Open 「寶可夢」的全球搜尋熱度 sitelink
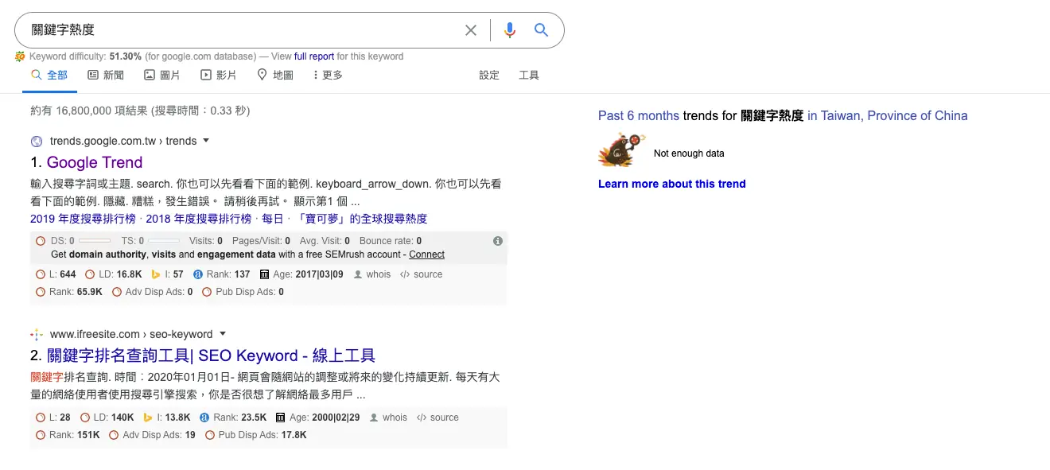Screen dimensions: 1050x470 point(362,219)
